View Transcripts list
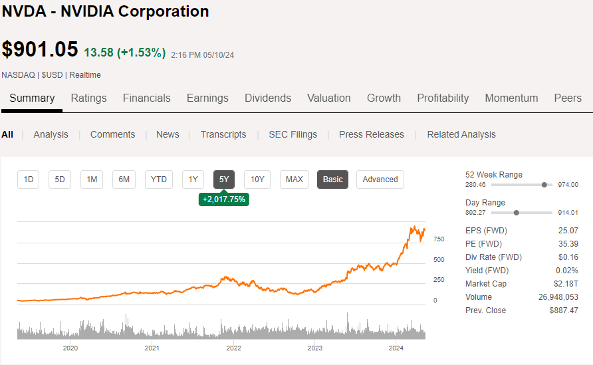This screenshot has width=593, height=365. [x=223, y=134]
